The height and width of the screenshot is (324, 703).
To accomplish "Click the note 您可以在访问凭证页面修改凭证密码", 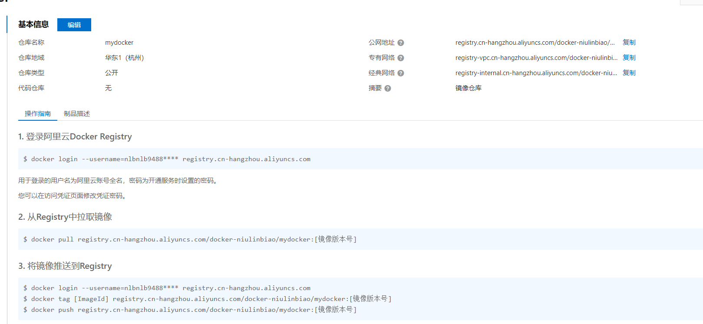I will coord(73,196).
